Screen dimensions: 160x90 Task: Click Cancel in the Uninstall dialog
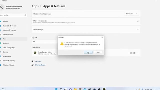click(x=98, y=52)
